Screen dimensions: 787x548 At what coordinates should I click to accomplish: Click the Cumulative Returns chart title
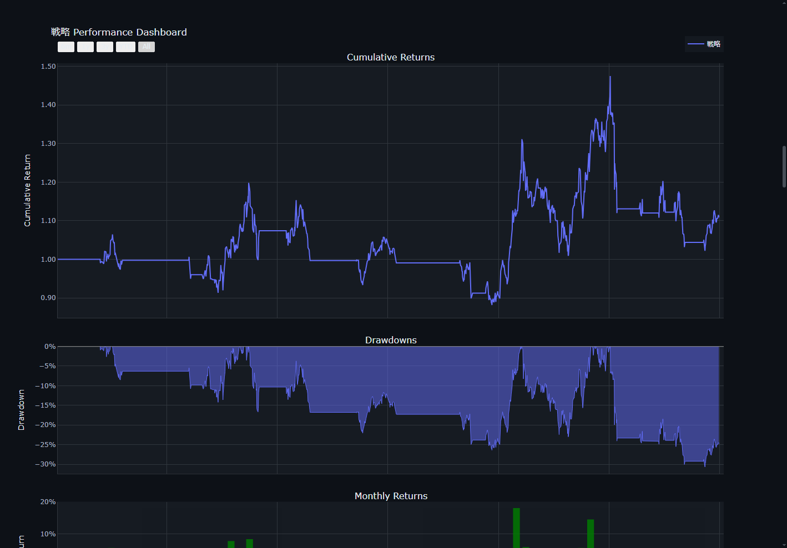[391, 57]
